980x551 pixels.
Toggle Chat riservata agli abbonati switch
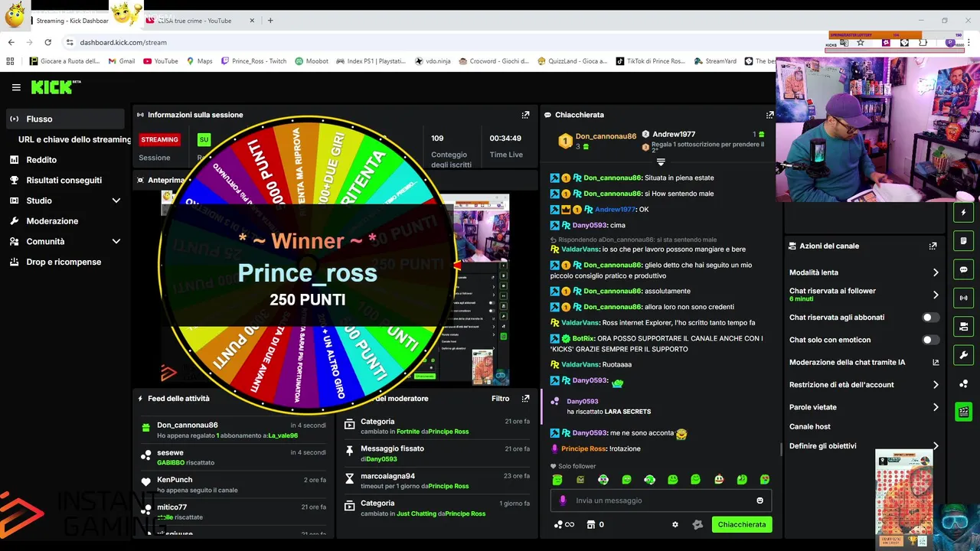click(x=929, y=317)
